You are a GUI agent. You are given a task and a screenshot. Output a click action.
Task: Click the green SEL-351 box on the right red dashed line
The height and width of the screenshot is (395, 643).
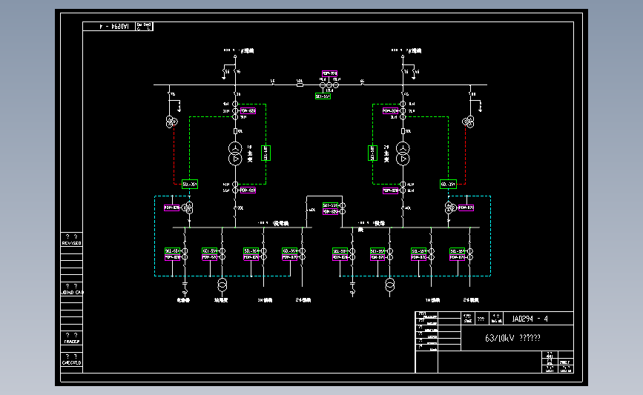448,184
